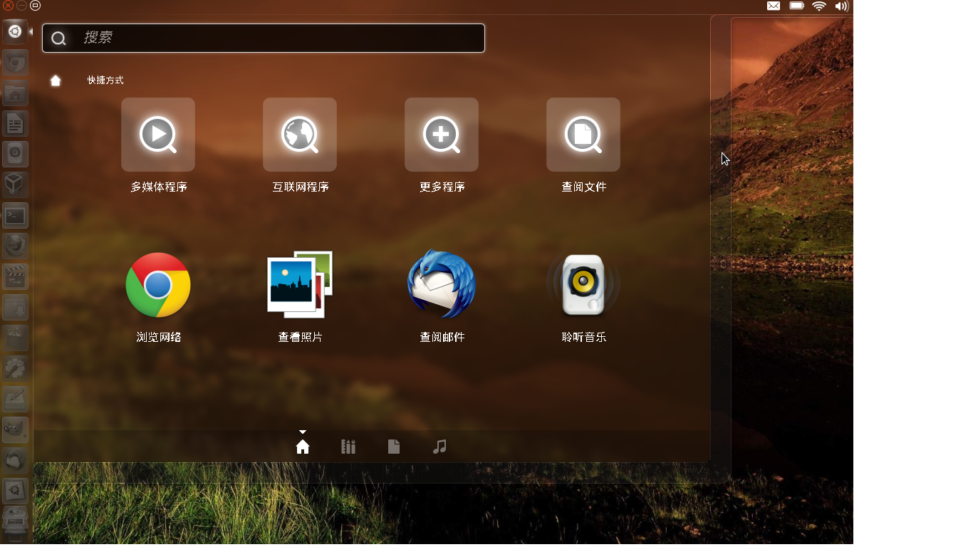Viewport: 973px width, 547px height.
Task: Click the 搜索 search field
Action: [x=264, y=38]
